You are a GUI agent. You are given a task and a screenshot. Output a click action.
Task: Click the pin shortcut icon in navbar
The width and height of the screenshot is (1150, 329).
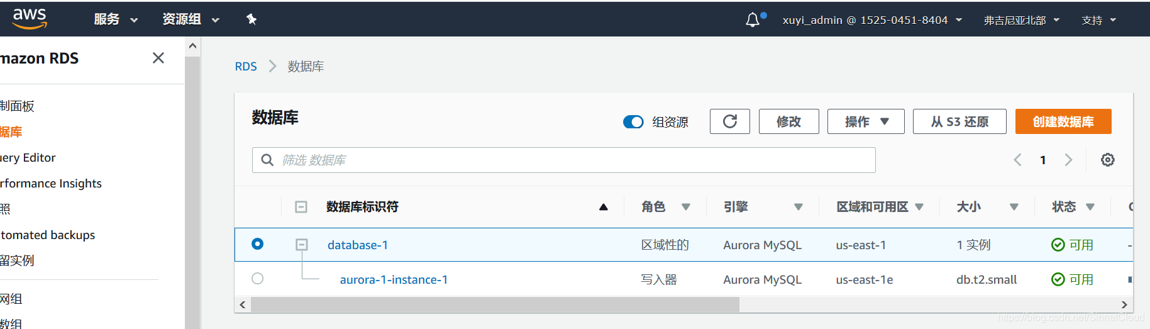pos(252,20)
